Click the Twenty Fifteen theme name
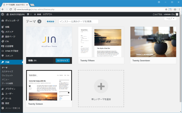The image size is (182, 113). 87,60
